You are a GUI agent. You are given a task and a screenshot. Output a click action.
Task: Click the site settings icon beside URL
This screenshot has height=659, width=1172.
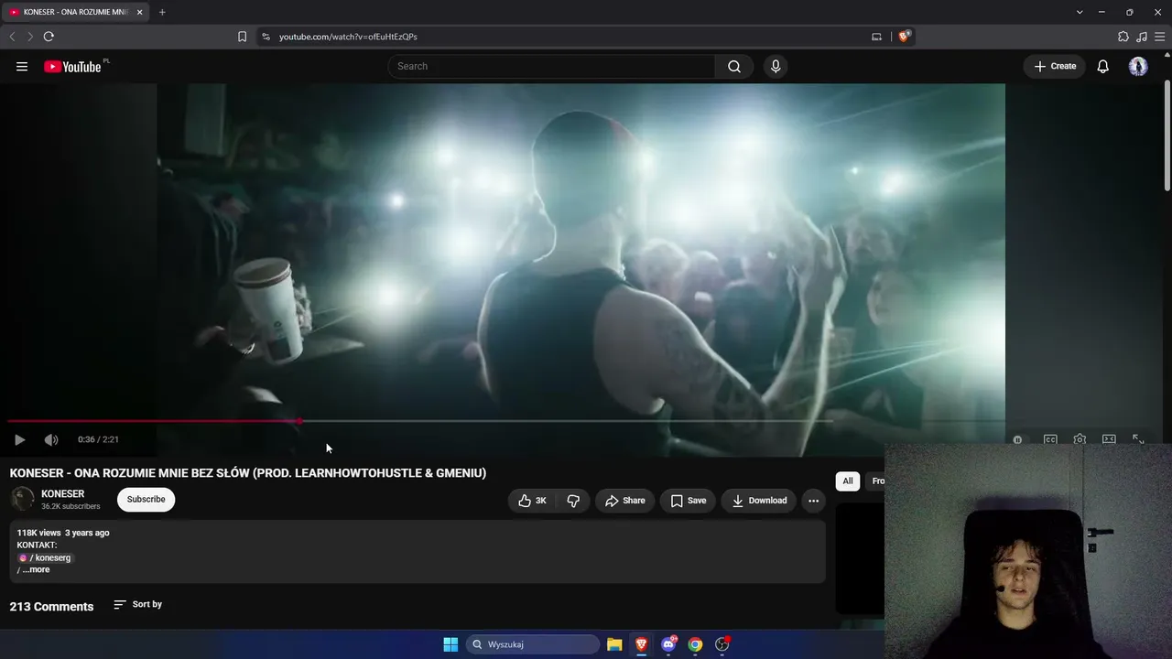pyautogui.click(x=266, y=37)
